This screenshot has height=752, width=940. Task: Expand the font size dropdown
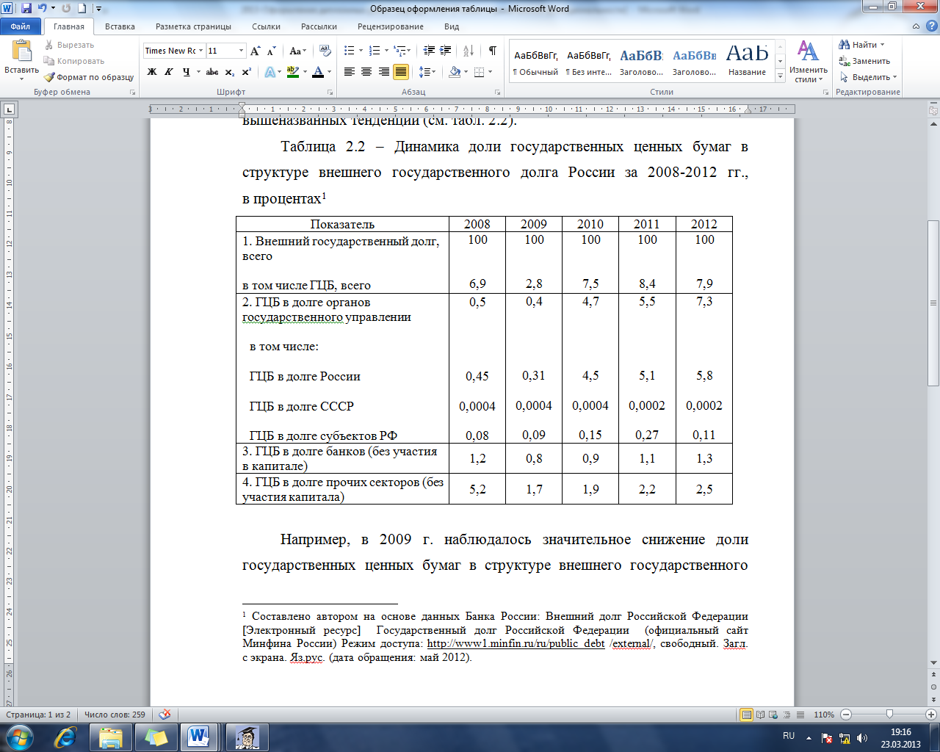click(241, 51)
